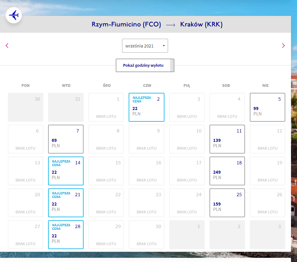Pick September 11 flight at 139 PLN
The image size is (297, 262).
(227, 139)
